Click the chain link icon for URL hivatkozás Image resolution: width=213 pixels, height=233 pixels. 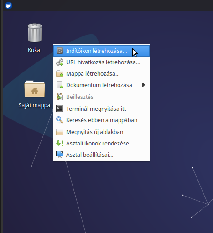60,62
